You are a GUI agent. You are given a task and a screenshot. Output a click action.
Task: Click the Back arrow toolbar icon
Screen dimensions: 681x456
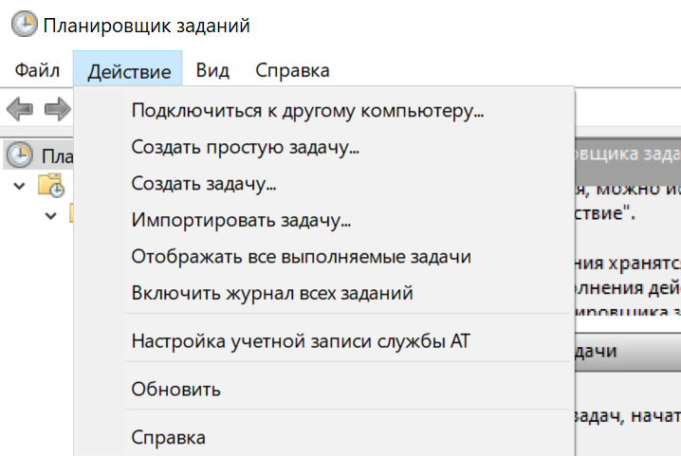coord(21,110)
